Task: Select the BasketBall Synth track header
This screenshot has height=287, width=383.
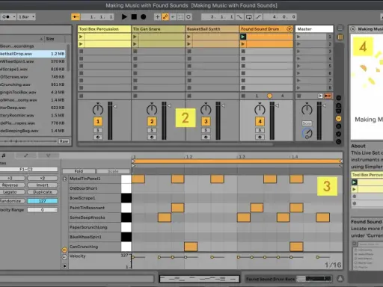Action: [212, 29]
